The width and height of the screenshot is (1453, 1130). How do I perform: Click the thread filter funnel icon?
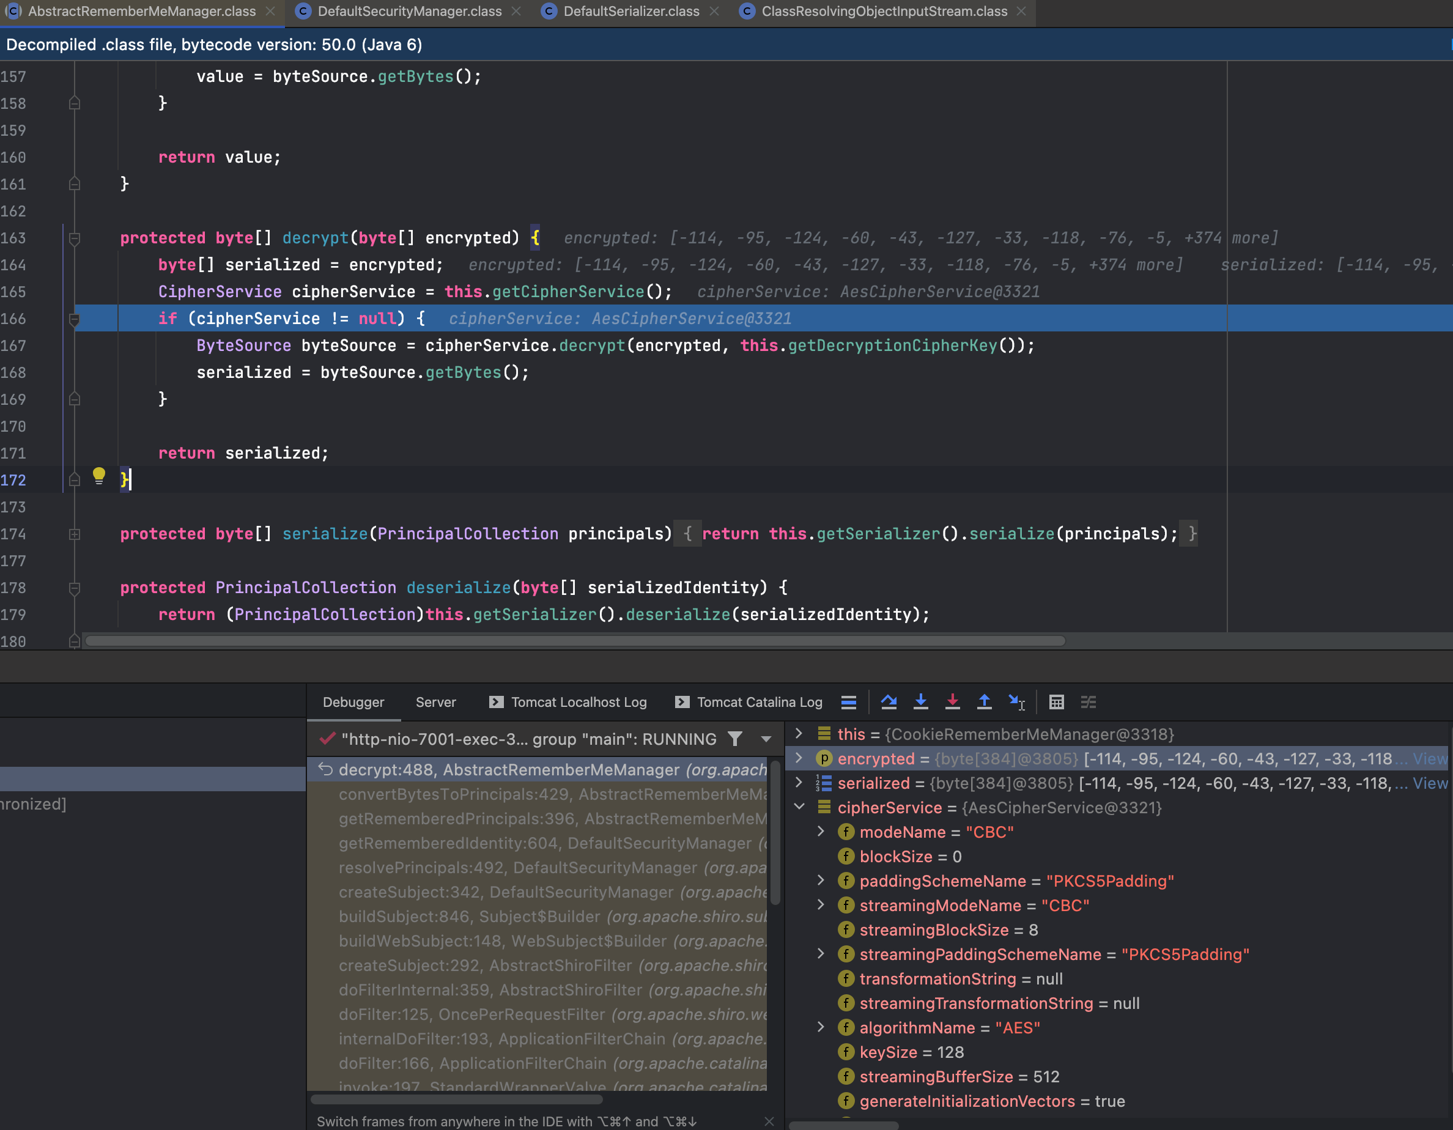pos(735,739)
